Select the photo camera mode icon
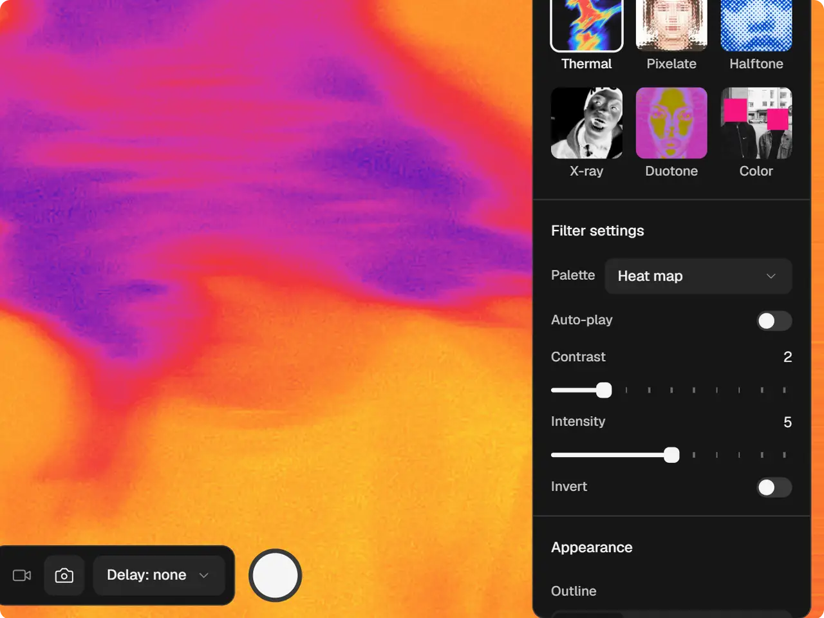 coord(64,575)
